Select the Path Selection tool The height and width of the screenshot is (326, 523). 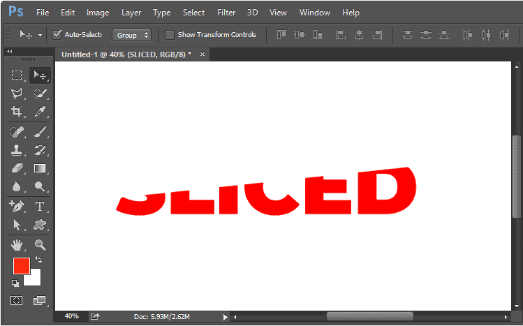(x=17, y=225)
